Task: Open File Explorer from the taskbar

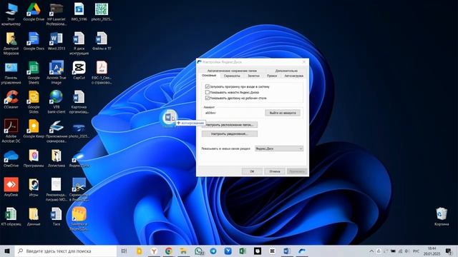Action: 183,251
